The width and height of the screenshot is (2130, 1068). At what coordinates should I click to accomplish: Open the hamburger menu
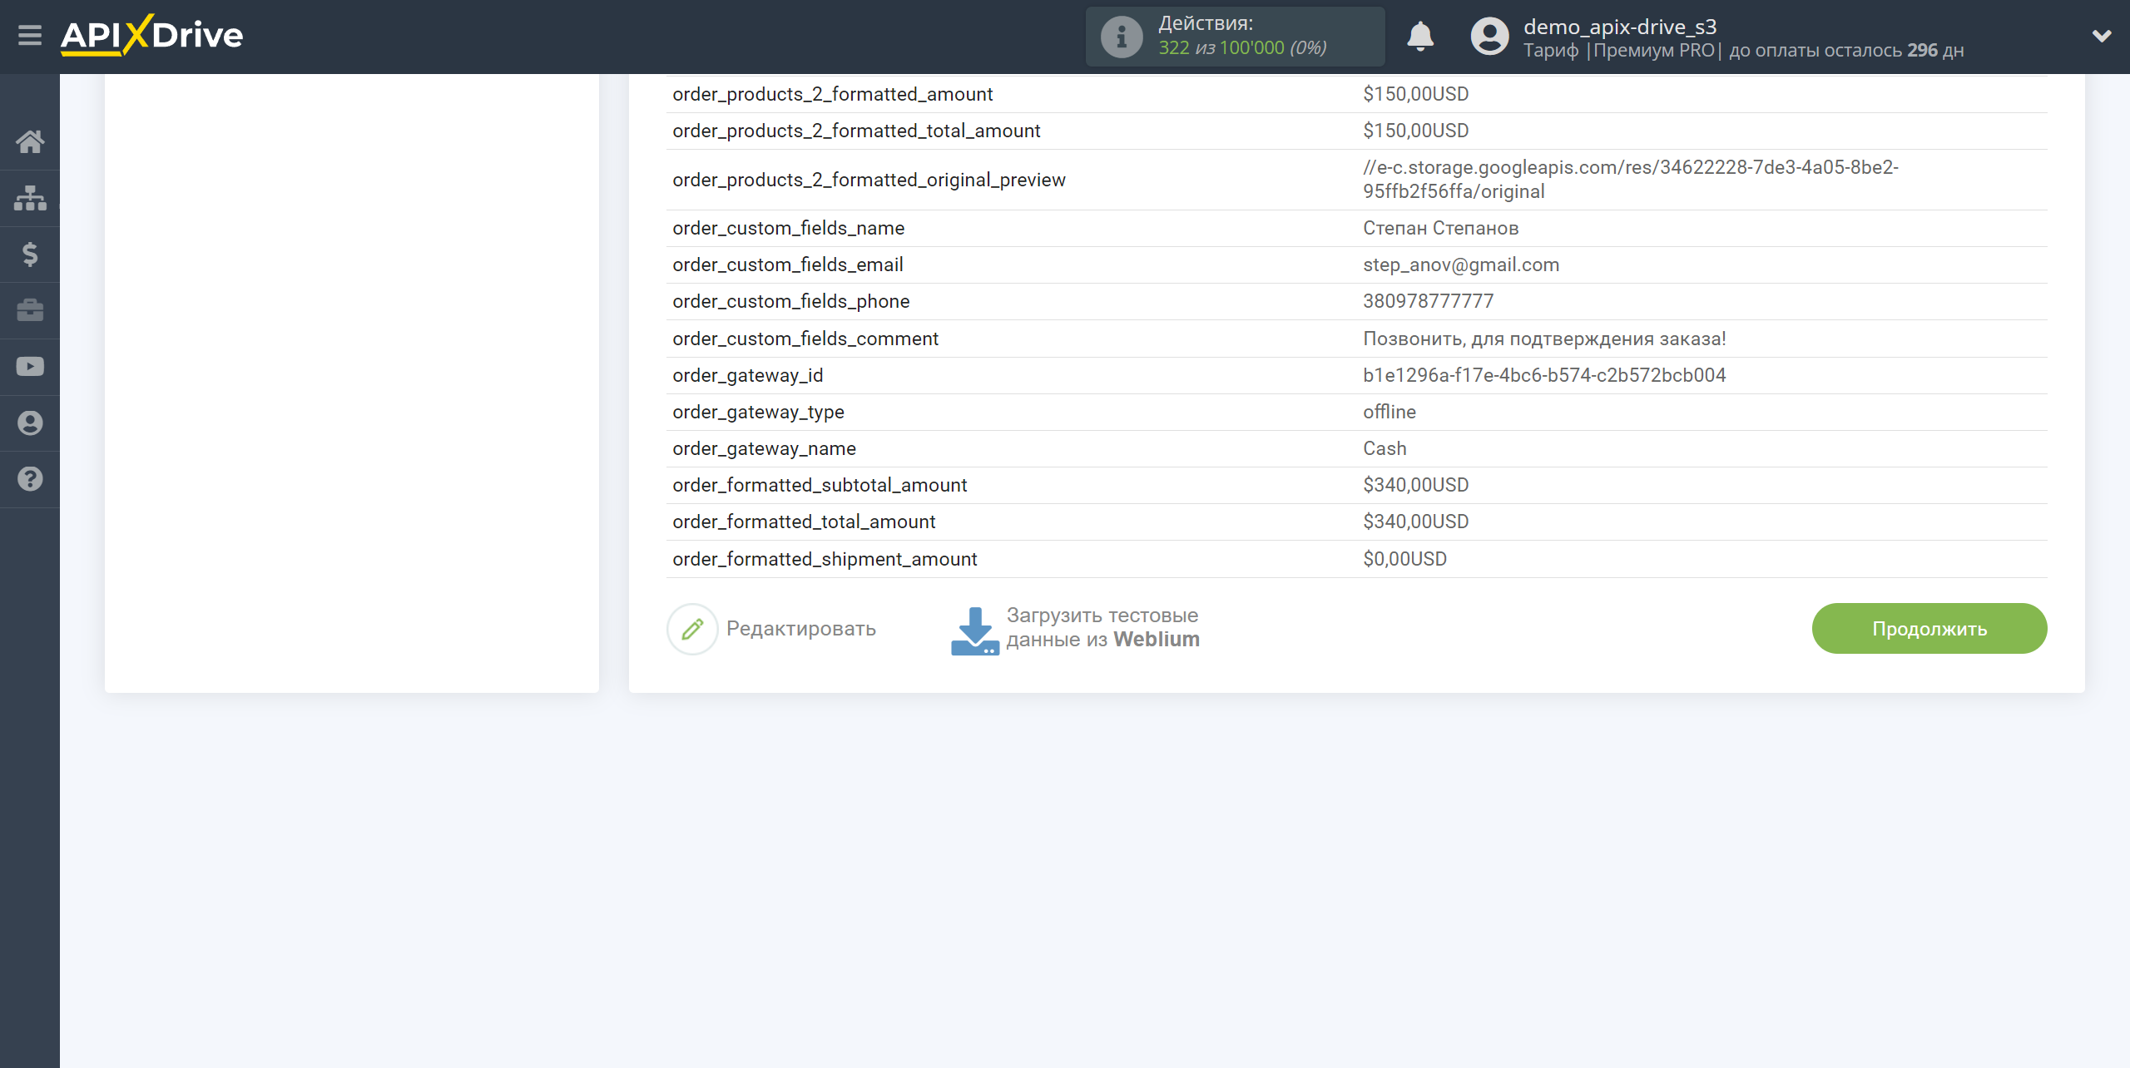click(x=30, y=36)
